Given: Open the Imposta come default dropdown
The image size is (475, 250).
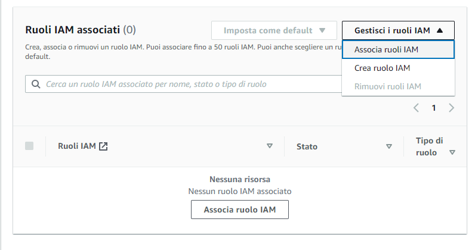Looking at the screenshot, I should (274, 30).
